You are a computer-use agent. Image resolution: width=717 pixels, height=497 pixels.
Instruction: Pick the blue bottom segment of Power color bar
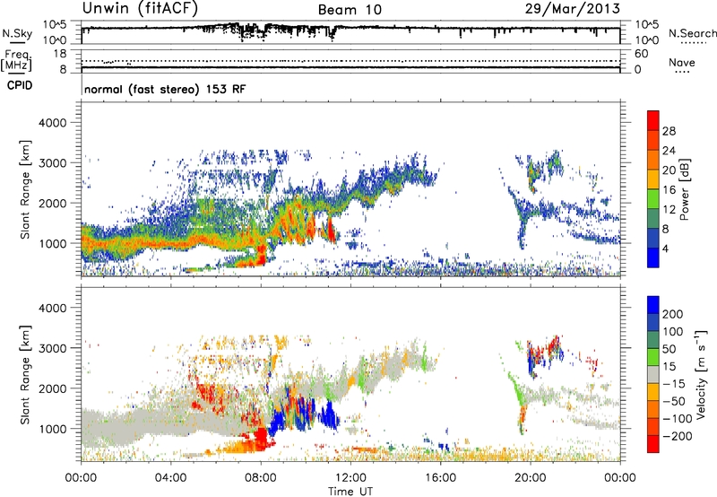(653, 257)
